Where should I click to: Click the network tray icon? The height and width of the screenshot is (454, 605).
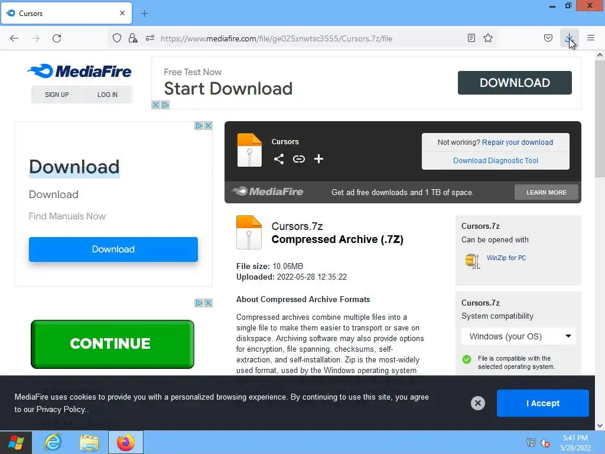coord(531,443)
